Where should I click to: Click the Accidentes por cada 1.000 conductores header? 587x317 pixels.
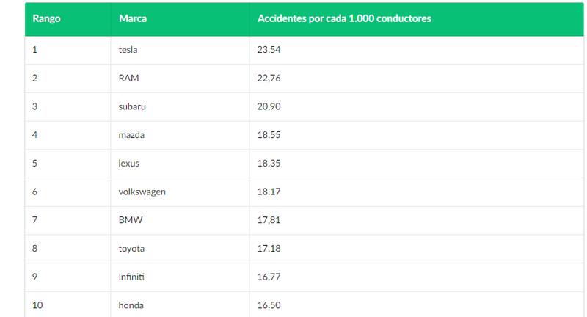[x=344, y=18]
